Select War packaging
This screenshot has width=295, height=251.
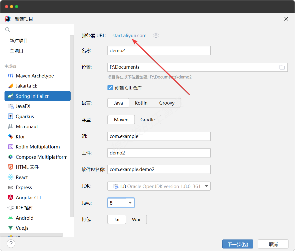point(136,219)
